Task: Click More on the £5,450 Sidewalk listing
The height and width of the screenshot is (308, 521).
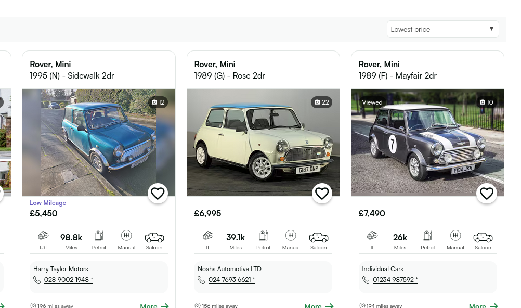Action: (154, 306)
